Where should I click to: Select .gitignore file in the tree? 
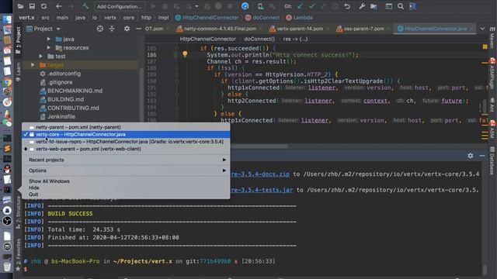(56, 82)
